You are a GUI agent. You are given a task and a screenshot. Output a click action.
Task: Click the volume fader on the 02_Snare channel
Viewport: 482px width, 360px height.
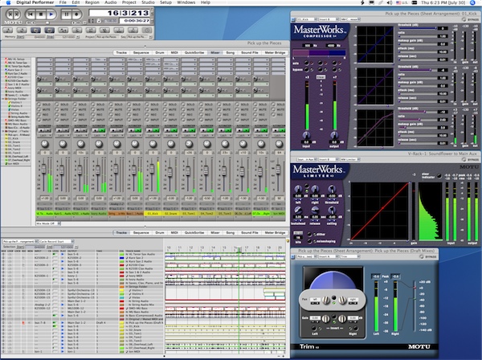click(170, 171)
